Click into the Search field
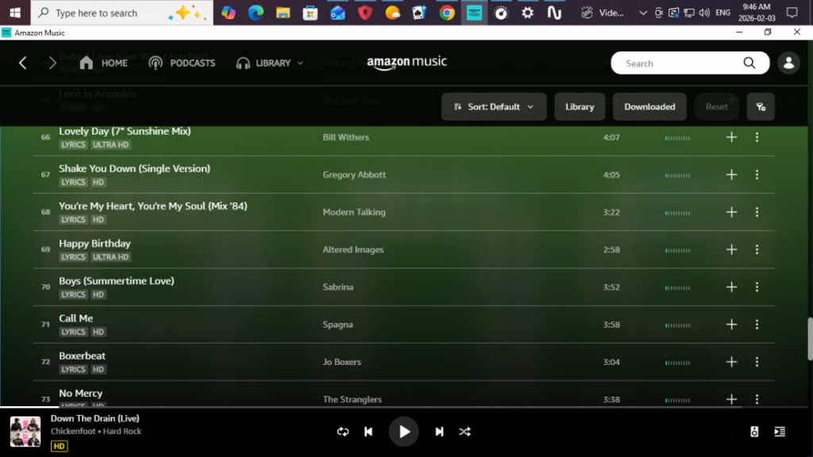813x457 pixels. [679, 63]
